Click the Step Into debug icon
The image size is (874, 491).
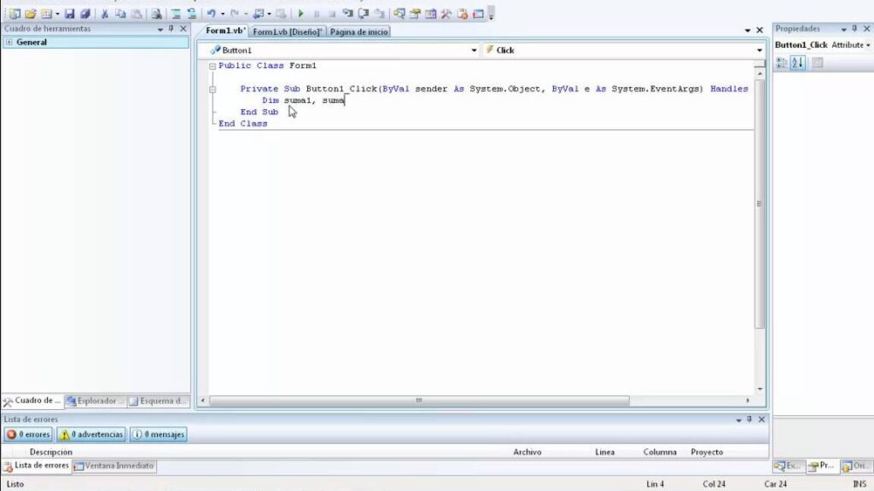348,14
